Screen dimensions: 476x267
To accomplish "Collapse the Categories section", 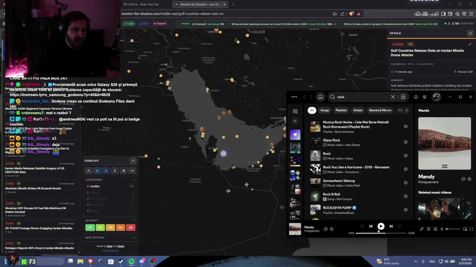I will coord(134,179).
